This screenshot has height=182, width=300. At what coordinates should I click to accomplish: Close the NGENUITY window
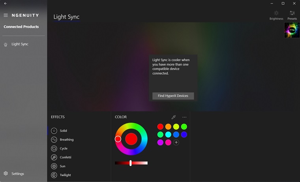click(294, 4)
